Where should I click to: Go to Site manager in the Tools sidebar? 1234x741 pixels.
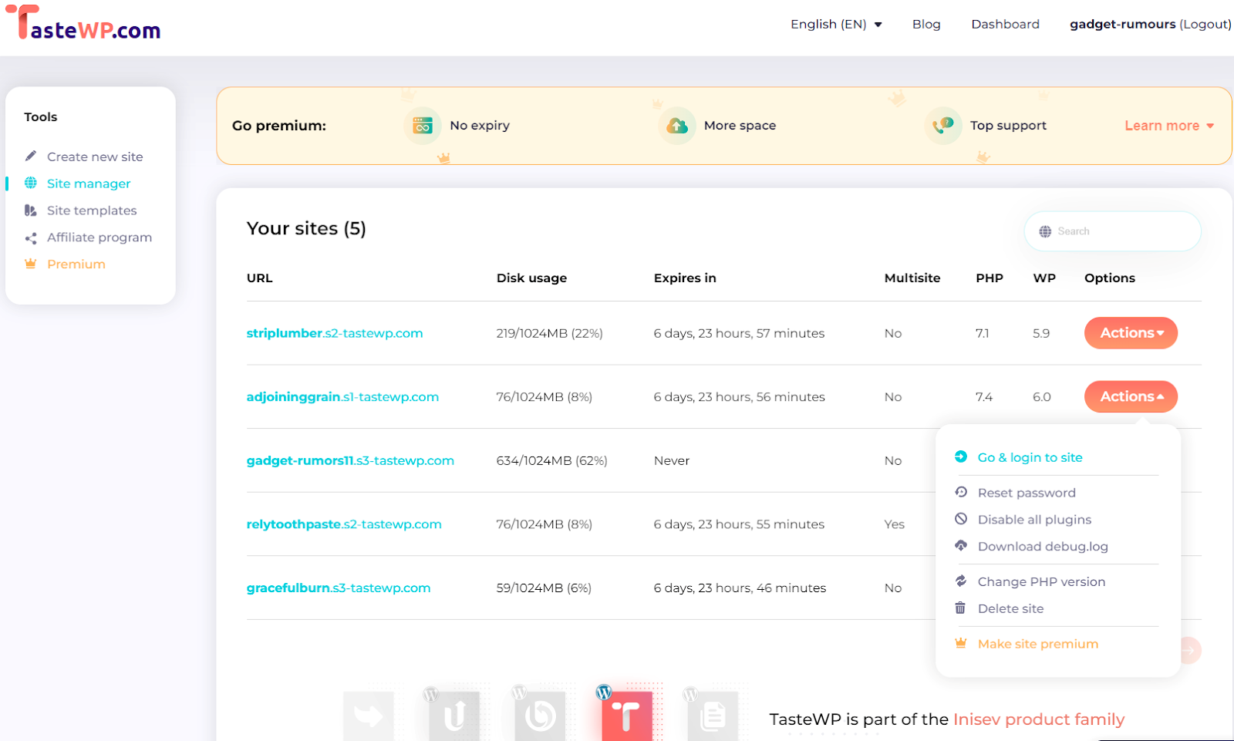point(89,184)
